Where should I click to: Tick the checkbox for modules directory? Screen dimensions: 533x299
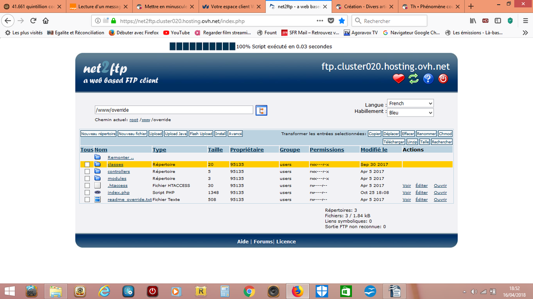pos(87,178)
